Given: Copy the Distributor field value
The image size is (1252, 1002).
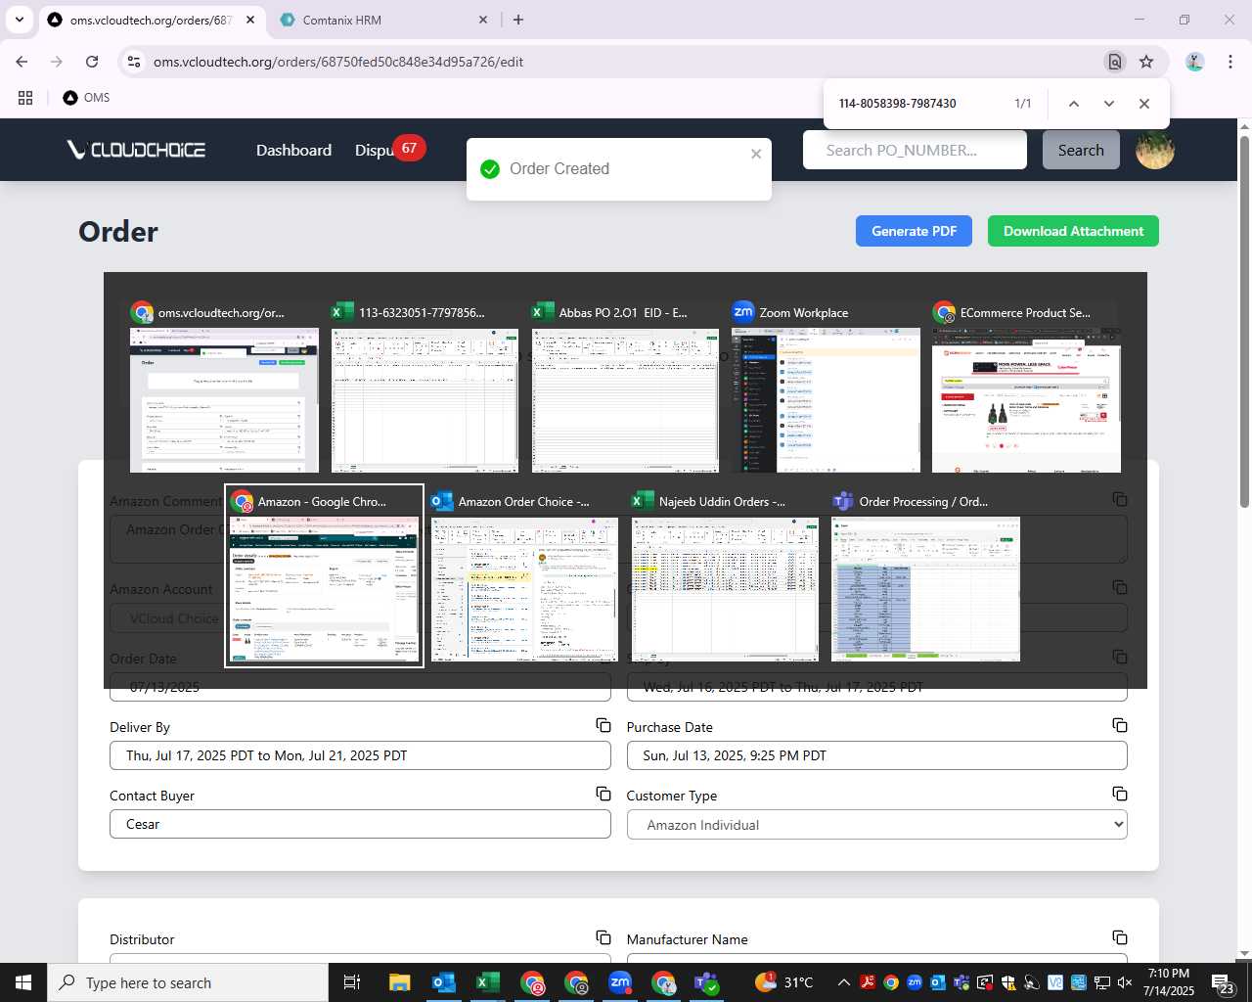Looking at the screenshot, I should 604,937.
